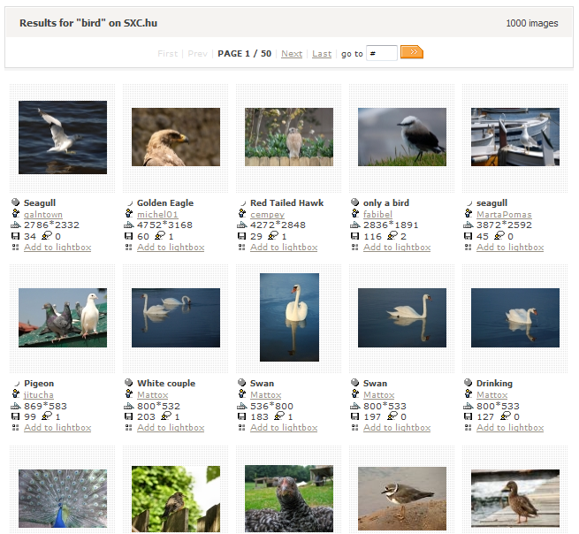Viewport: 579px width, 534px height.
Task: Click the comments icon on Golden Eagle
Action: 160,235
